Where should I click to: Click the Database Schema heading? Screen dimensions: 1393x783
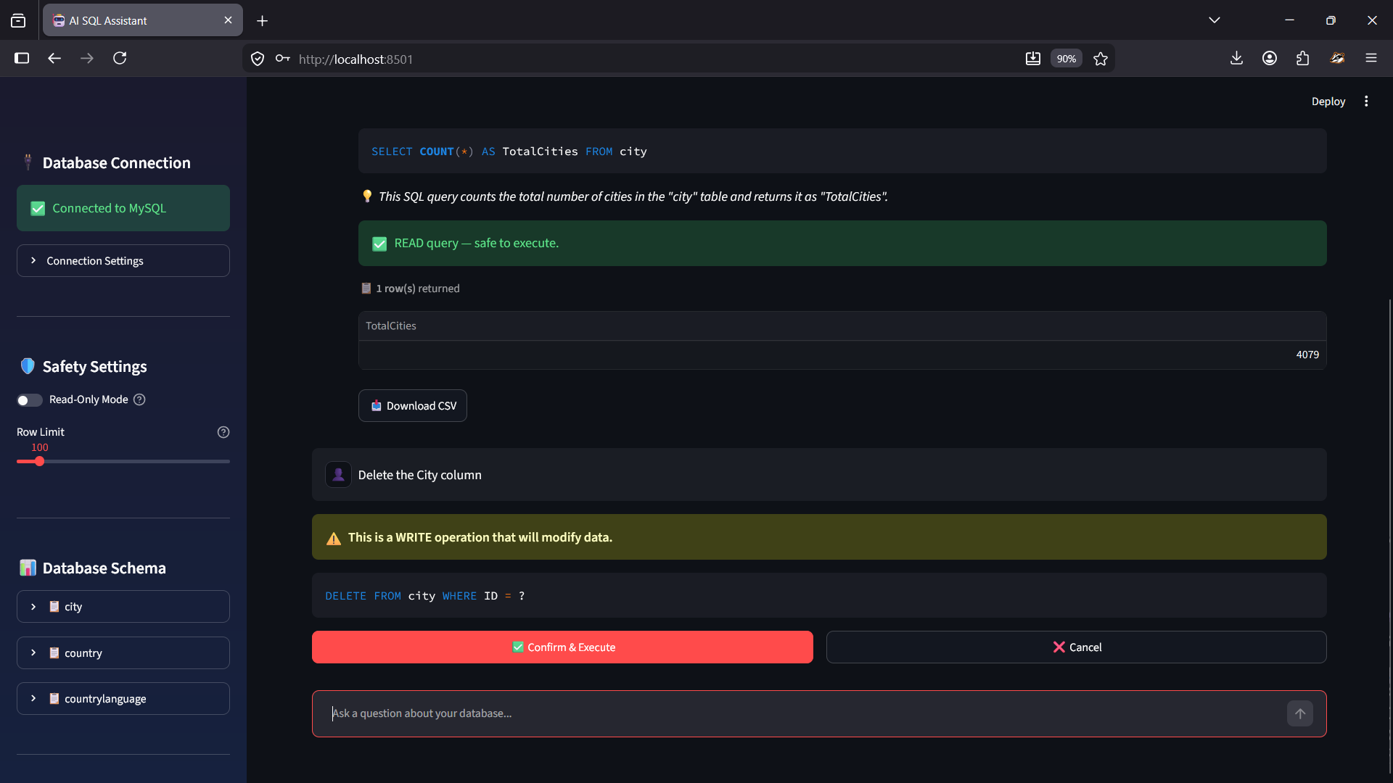click(104, 568)
